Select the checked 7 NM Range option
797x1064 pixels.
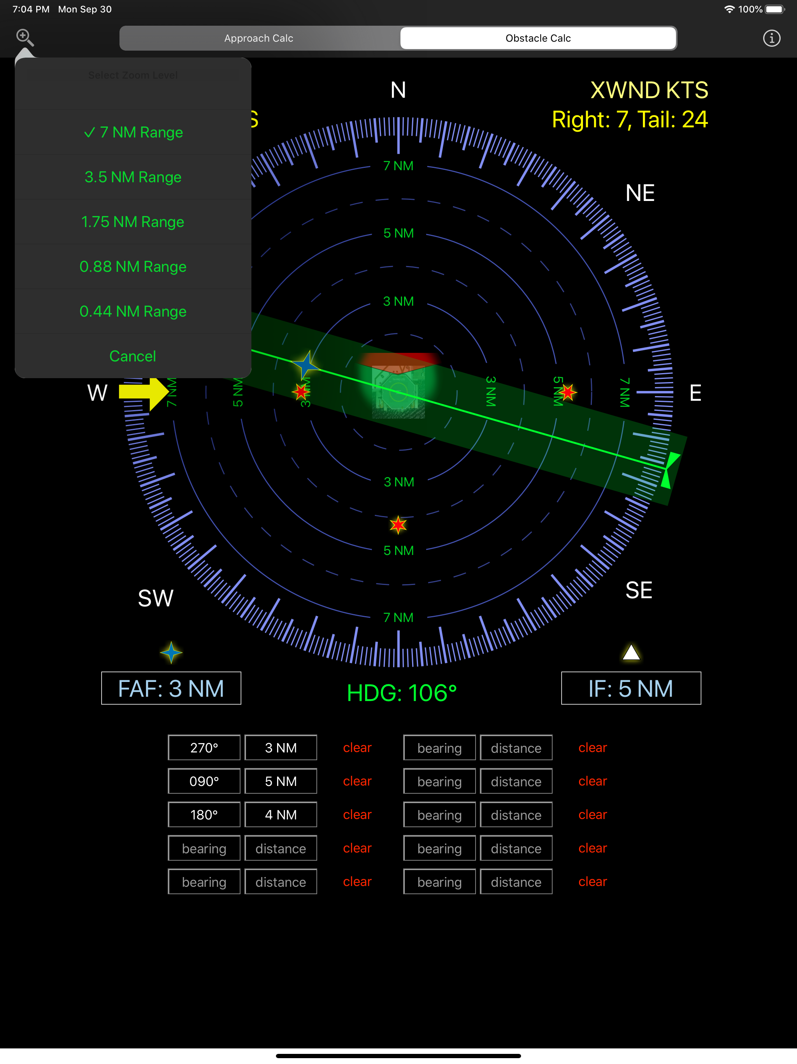133,132
